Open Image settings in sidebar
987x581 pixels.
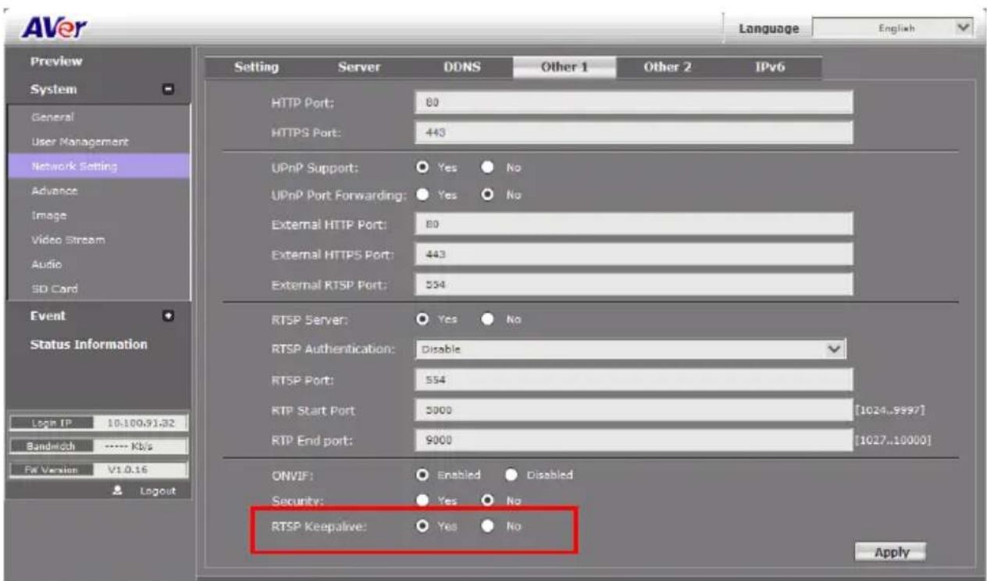pos(48,215)
